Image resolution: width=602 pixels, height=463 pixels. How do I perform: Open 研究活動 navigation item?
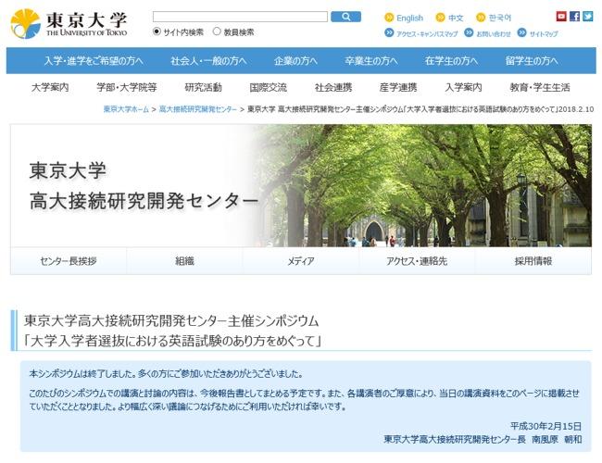point(203,87)
